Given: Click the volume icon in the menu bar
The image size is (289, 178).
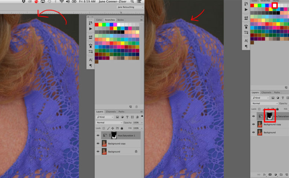Looking at the screenshot, I should point(68,2).
